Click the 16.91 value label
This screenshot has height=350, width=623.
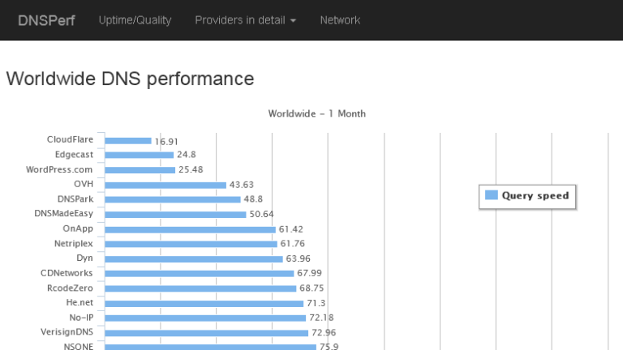[x=166, y=142]
